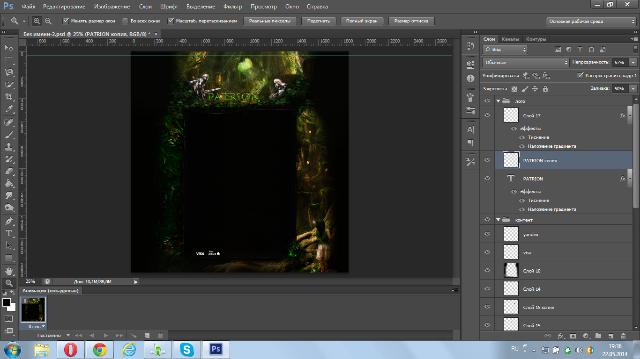Select the Hand tool
Image resolution: width=640 pixels, height=359 pixels.
point(9,271)
